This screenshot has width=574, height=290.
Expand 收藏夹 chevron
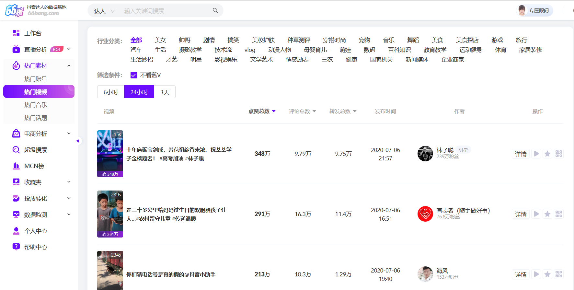pyautogui.click(x=69, y=182)
